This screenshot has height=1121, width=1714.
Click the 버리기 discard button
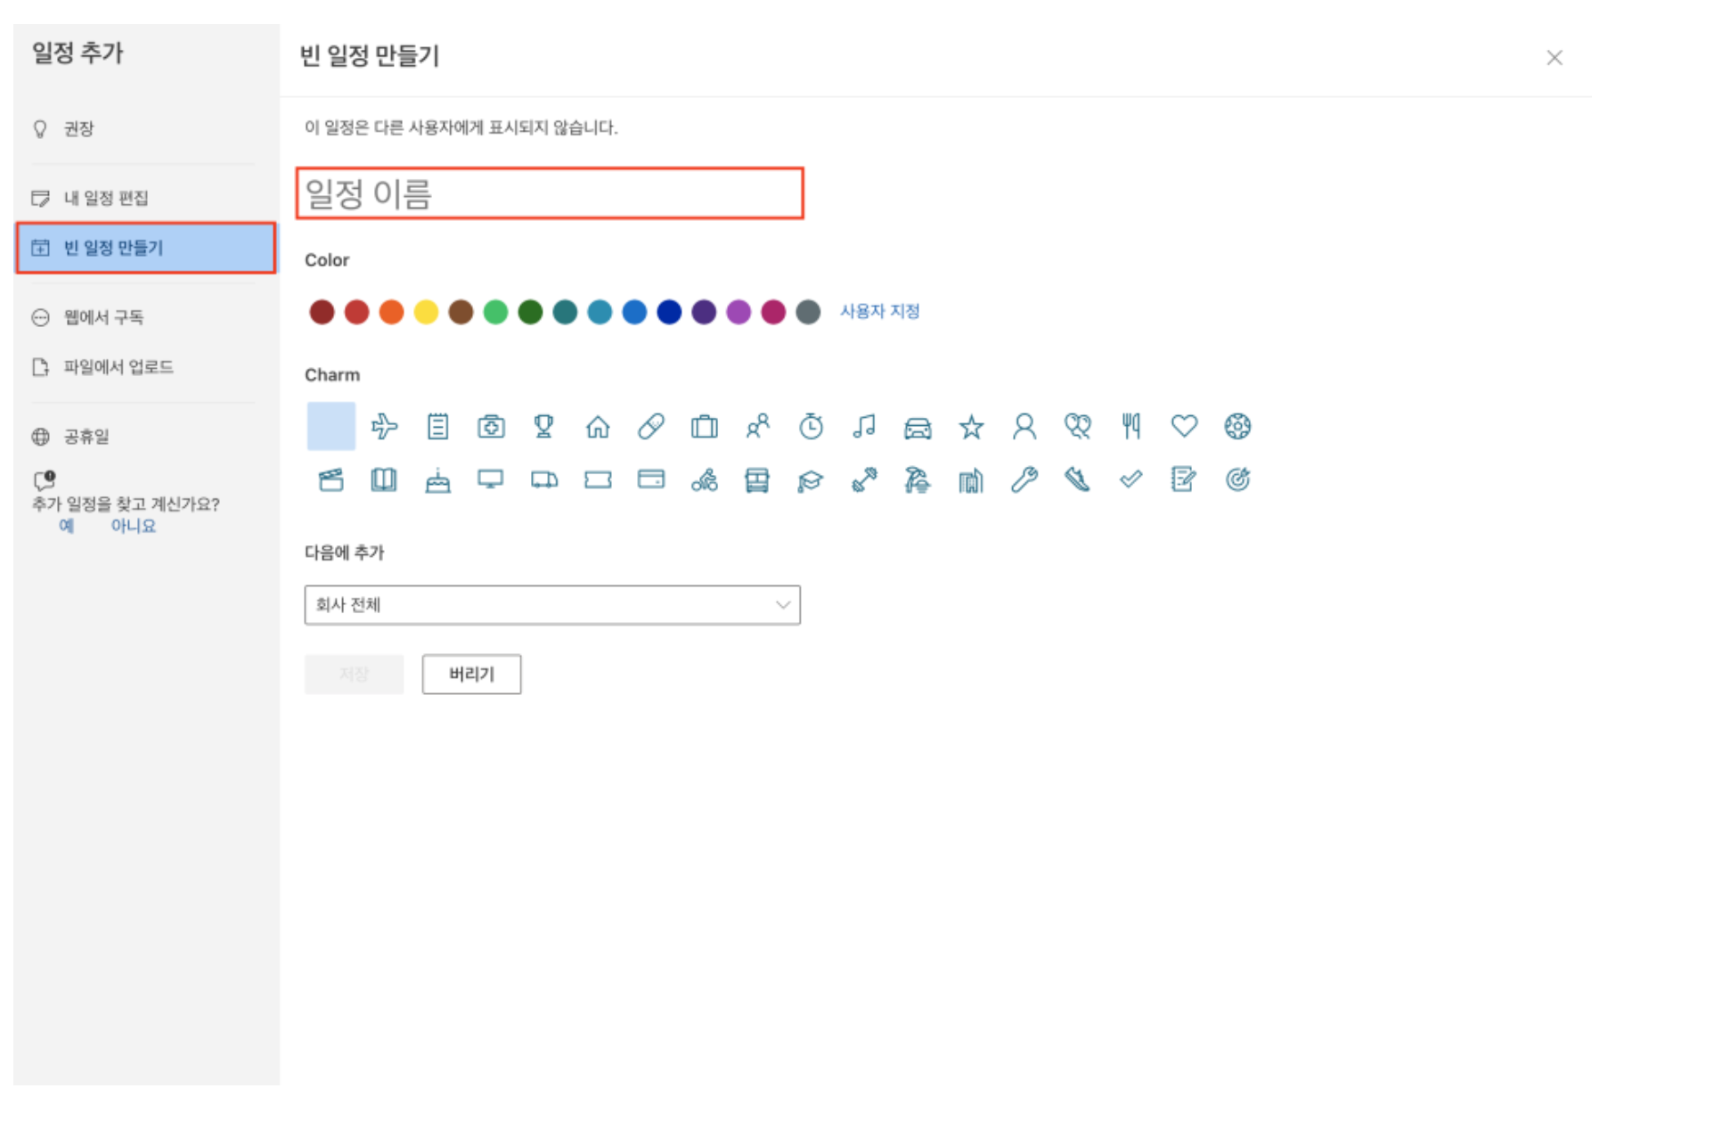pos(472,675)
